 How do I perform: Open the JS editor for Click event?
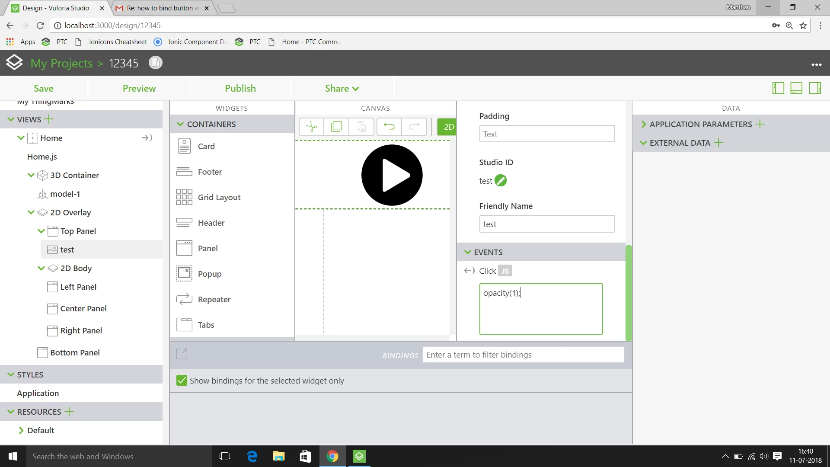point(505,271)
